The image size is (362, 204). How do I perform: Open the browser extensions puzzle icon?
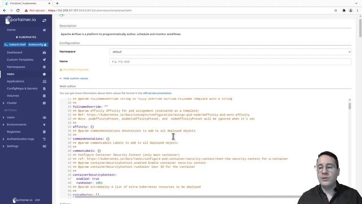click(344, 10)
